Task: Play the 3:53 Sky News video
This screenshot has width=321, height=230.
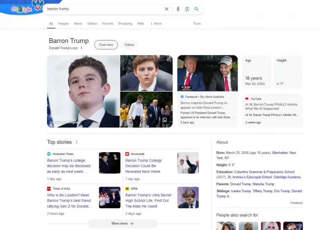Action: pyautogui.click(x=207, y=73)
